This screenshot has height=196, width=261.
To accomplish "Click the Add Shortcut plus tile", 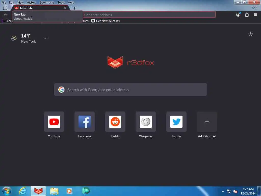I will 207,122.
